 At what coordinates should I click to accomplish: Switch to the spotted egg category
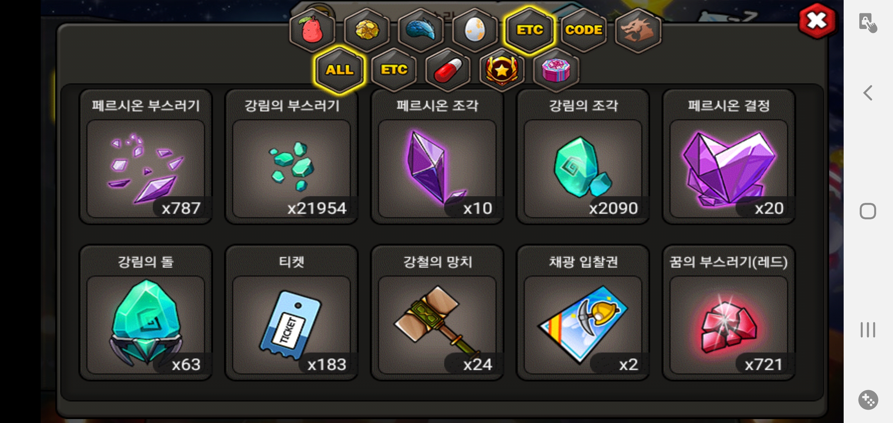point(475,30)
